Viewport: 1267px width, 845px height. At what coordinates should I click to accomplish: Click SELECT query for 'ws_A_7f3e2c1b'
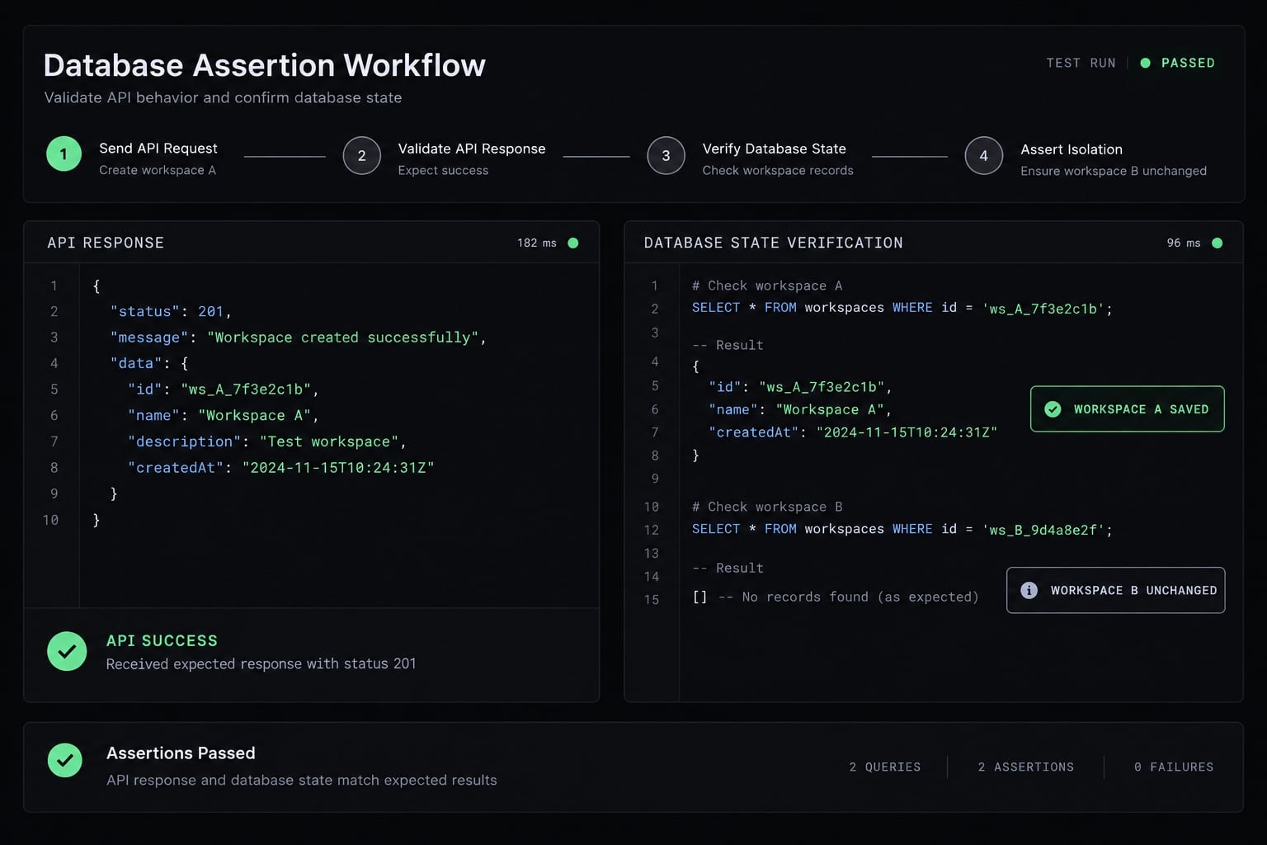(902, 308)
